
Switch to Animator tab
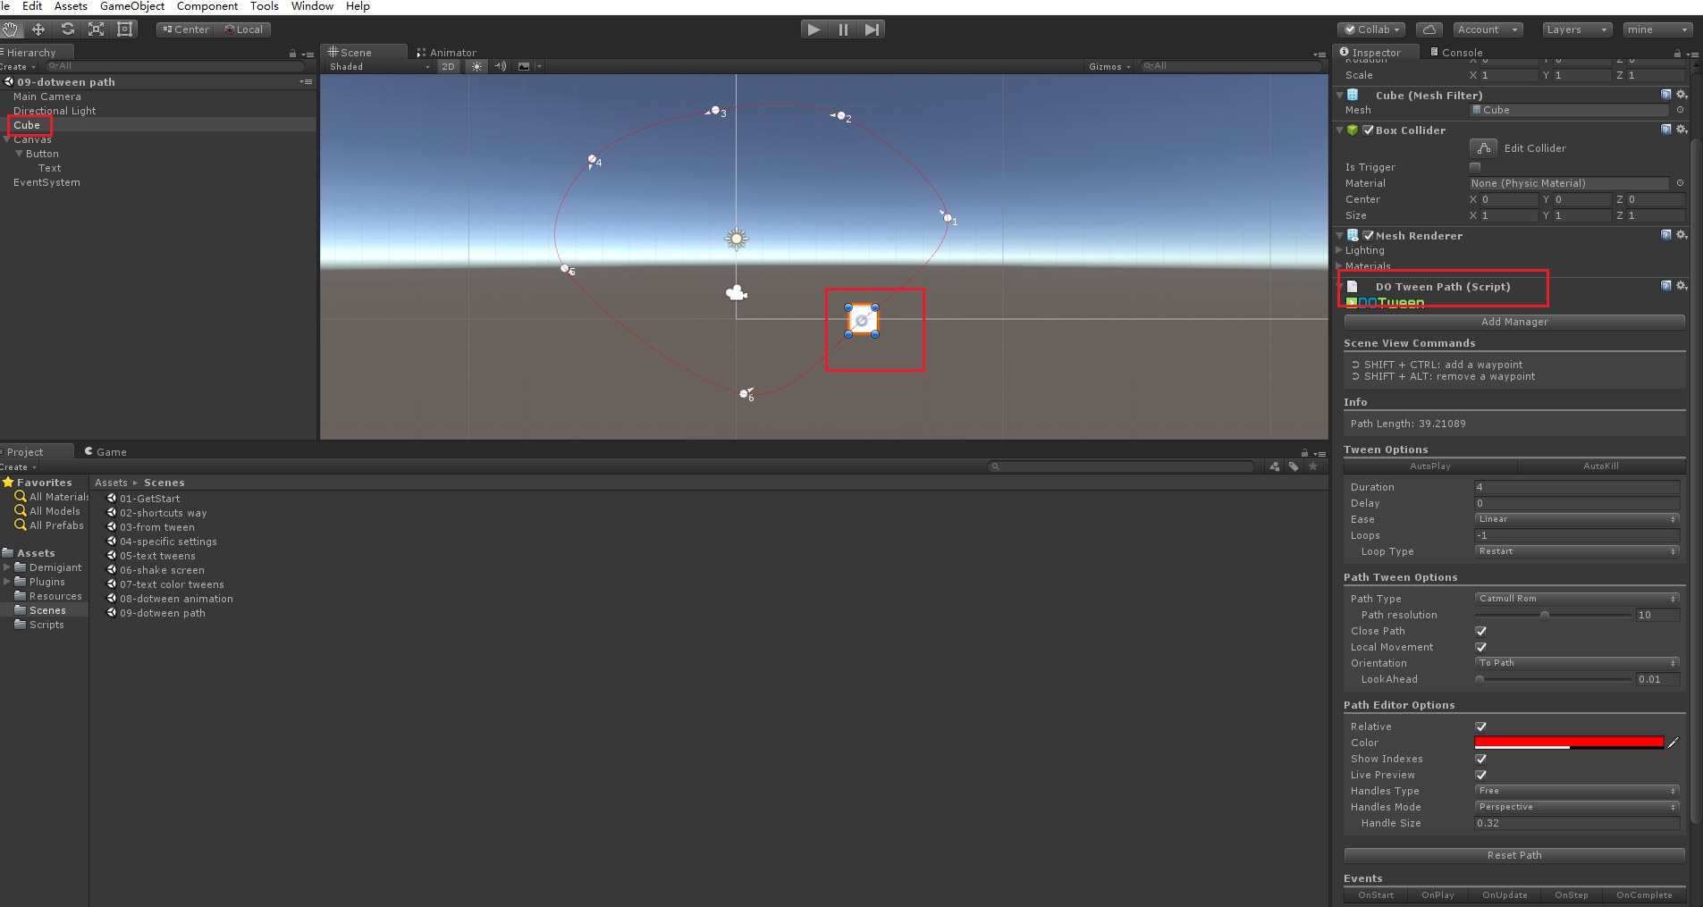[x=446, y=53]
